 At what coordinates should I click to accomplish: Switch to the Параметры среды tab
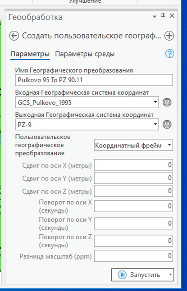(x=85, y=54)
